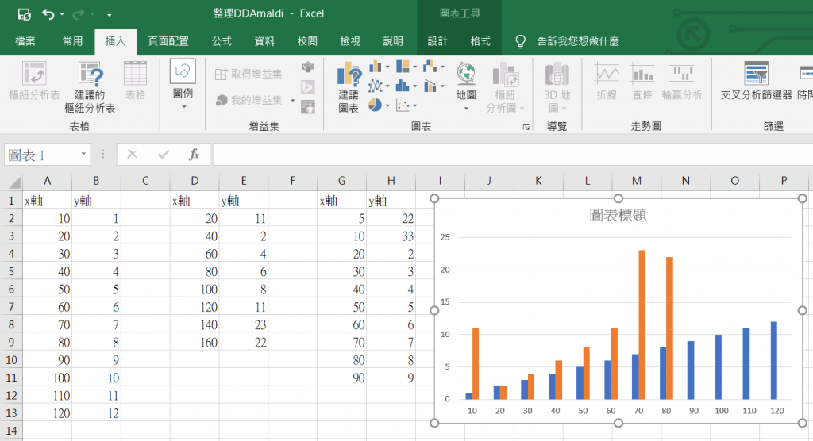Viewport: 813px width, 441px height.
Task: Click the Visio Data Visualizer add-in icon
Action: coord(308,67)
